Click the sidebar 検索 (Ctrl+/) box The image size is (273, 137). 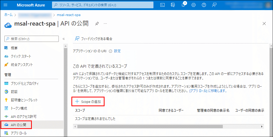(32, 39)
